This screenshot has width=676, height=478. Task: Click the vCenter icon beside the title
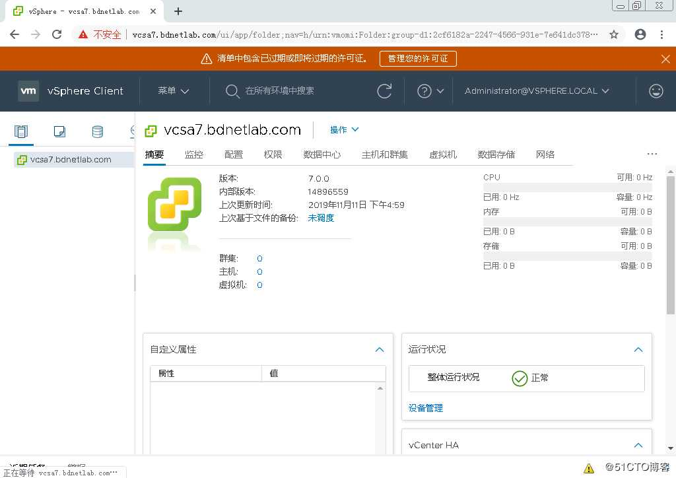pyautogui.click(x=151, y=131)
